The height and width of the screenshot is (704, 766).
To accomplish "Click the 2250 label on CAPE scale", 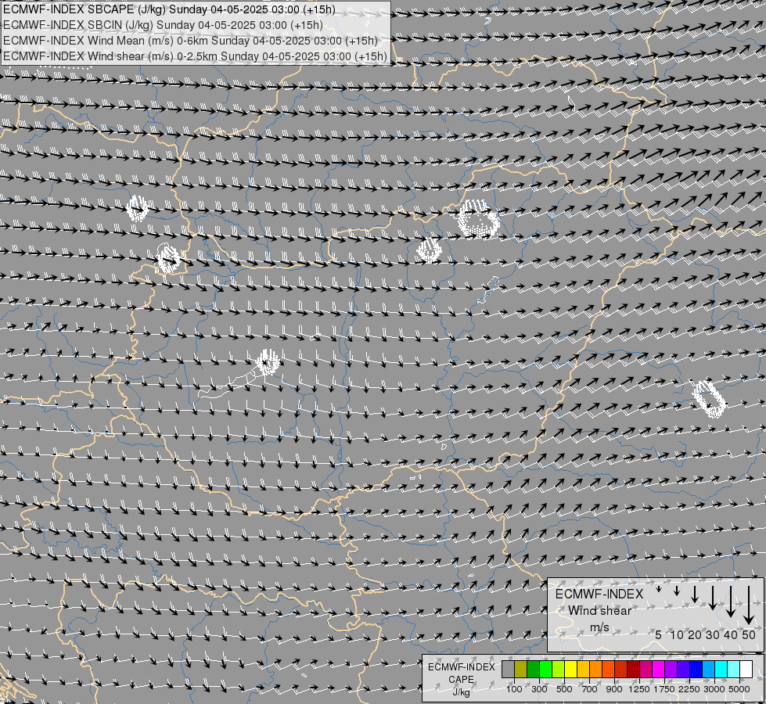I will point(689,689).
